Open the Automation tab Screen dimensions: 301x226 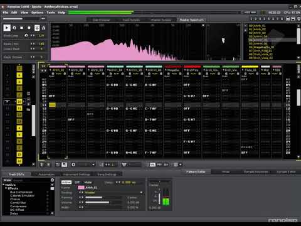point(46,174)
